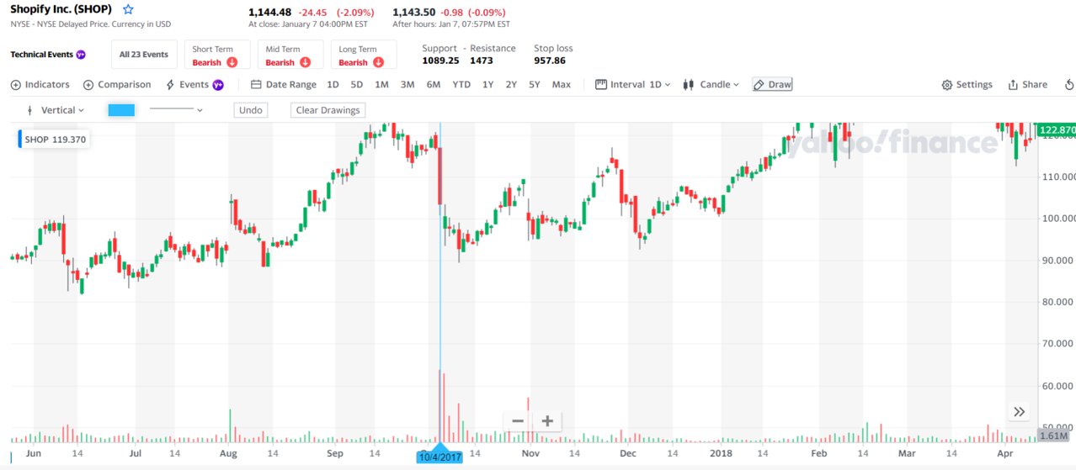Click the 1.61M volume label
1076x470 pixels.
(x=1053, y=436)
